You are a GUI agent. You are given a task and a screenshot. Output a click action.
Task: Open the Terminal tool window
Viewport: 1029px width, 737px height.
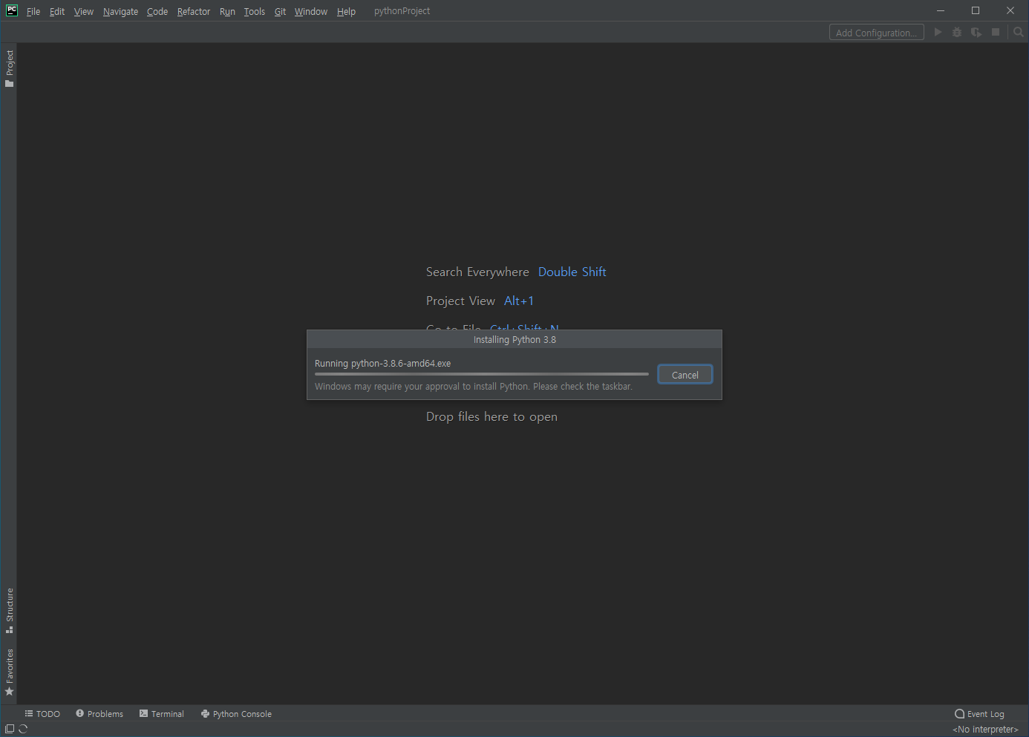point(162,714)
